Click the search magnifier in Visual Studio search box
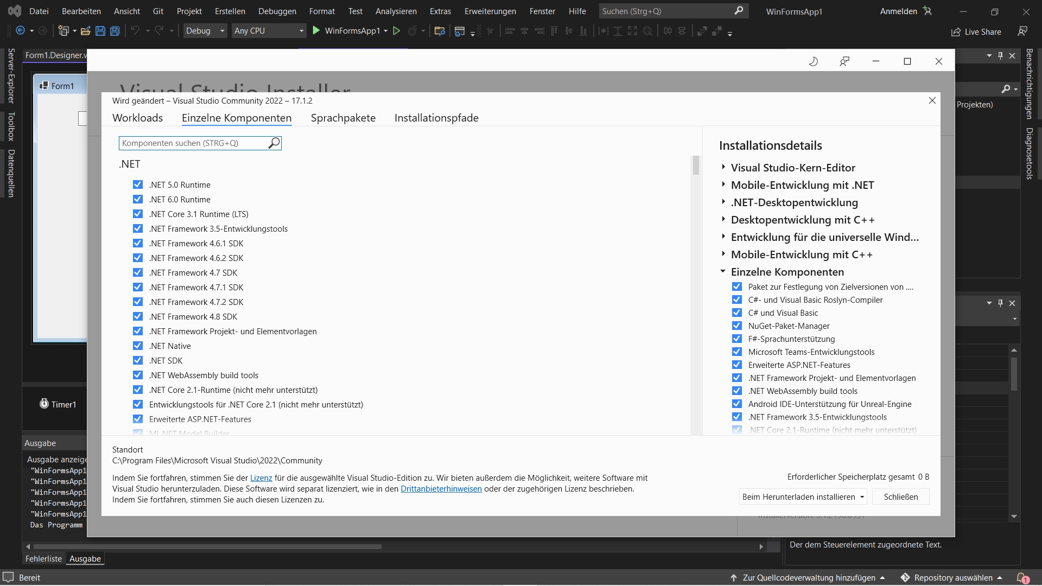This screenshot has width=1042, height=586. (x=739, y=11)
